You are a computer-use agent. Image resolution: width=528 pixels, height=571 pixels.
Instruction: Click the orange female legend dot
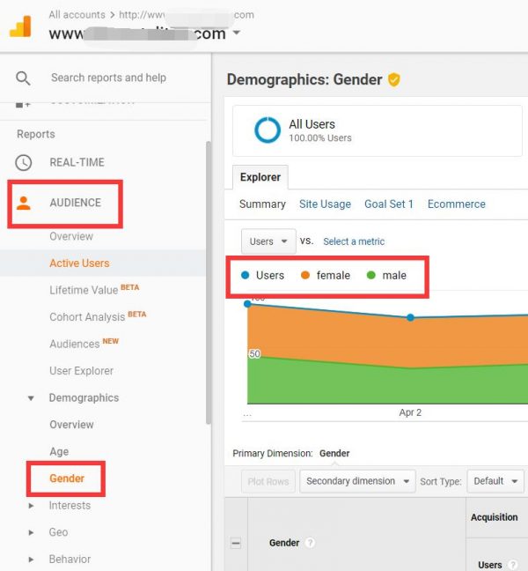pyautogui.click(x=305, y=276)
